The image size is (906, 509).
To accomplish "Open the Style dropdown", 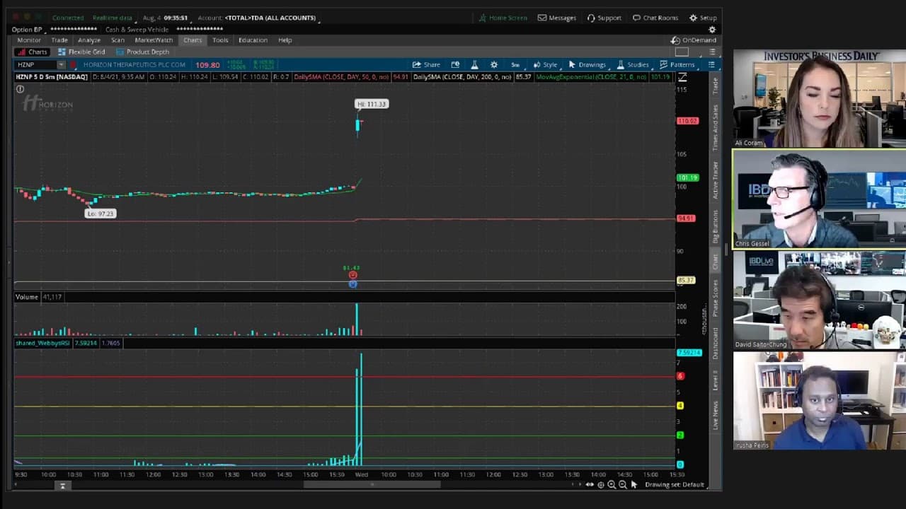I will point(545,64).
